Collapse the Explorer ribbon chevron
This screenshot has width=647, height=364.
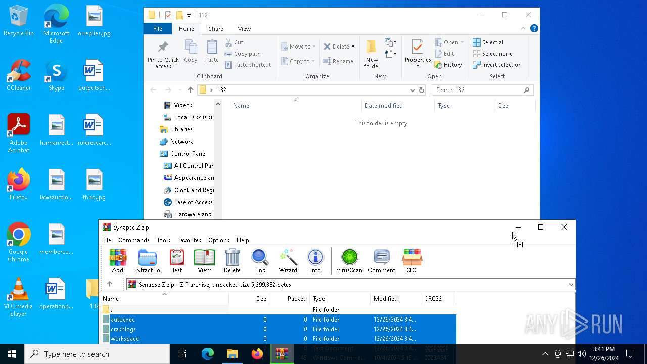tap(523, 29)
